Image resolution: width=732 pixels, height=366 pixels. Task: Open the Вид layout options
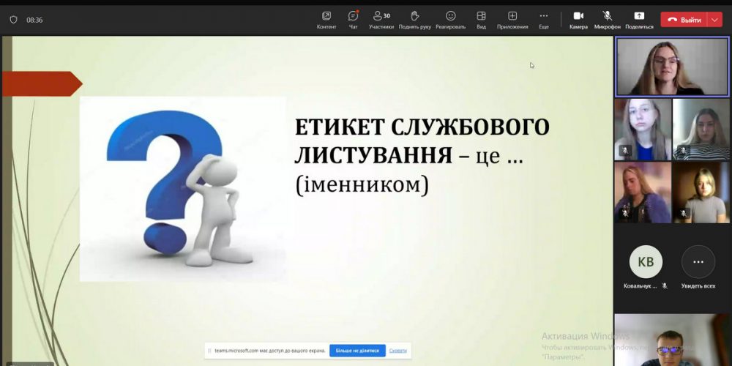click(481, 20)
